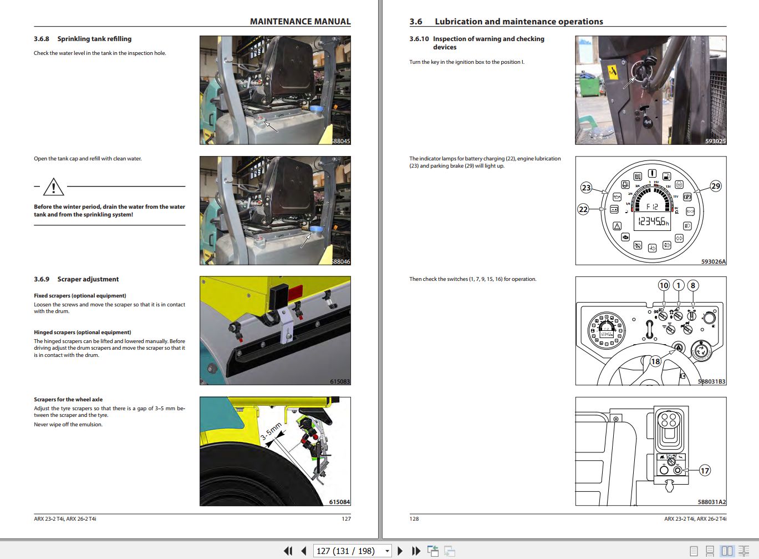The image size is (759, 559).
Task: Click the next view navigation icon
Action: pos(450,550)
